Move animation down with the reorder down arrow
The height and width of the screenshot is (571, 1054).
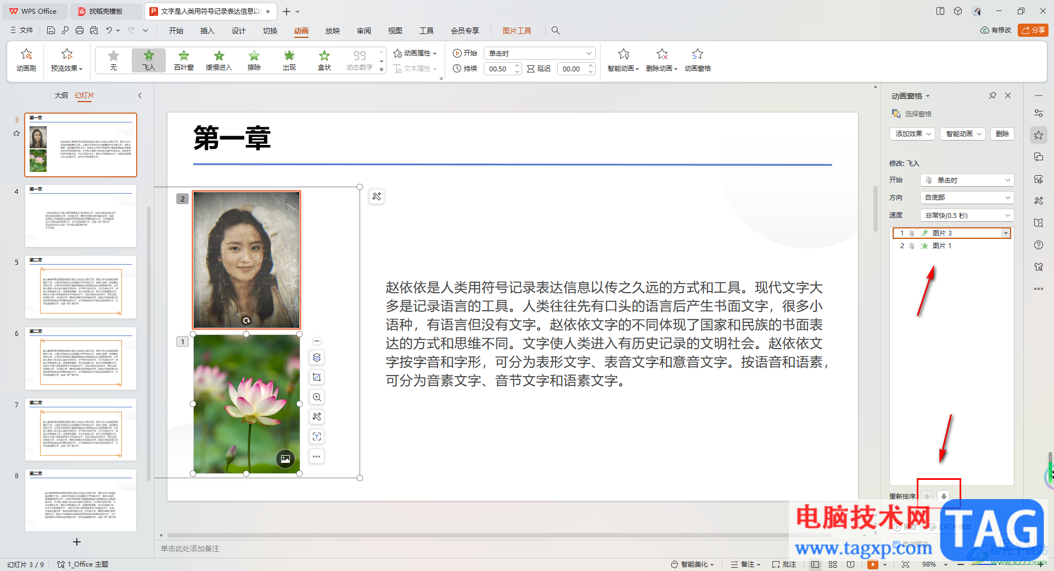943,496
